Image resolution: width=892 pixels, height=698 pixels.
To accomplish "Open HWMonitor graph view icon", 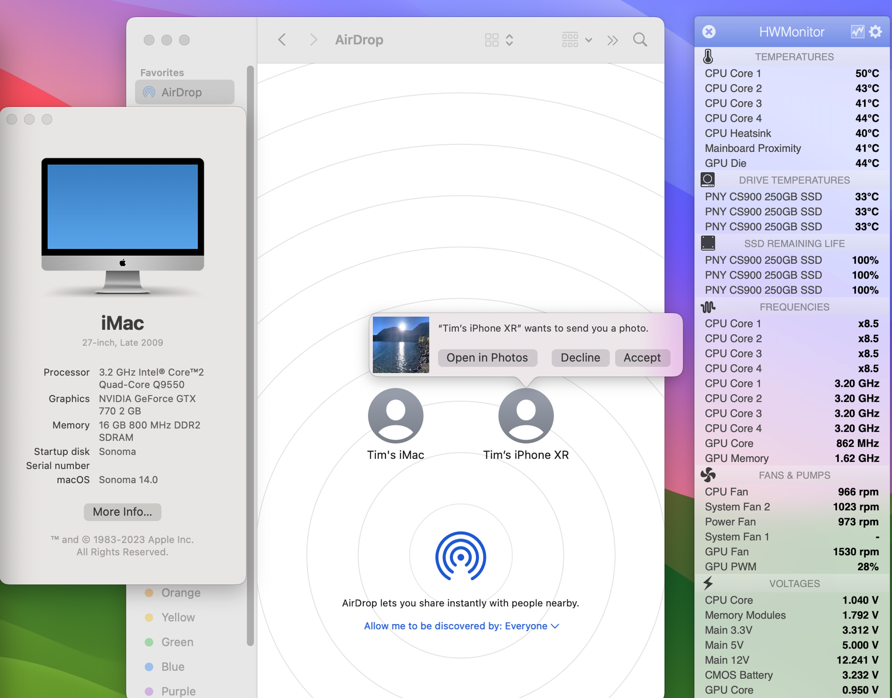I will click(x=857, y=32).
